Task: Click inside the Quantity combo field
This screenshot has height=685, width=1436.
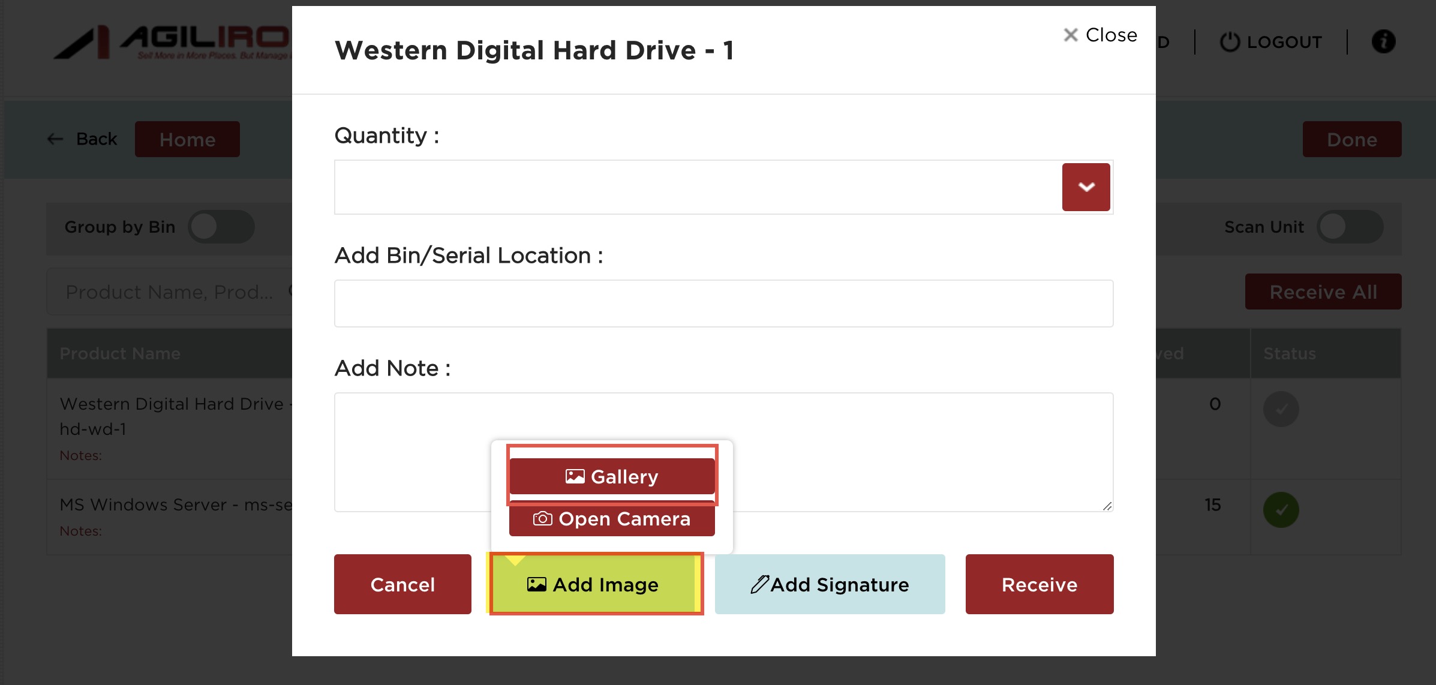Action: 696,187
